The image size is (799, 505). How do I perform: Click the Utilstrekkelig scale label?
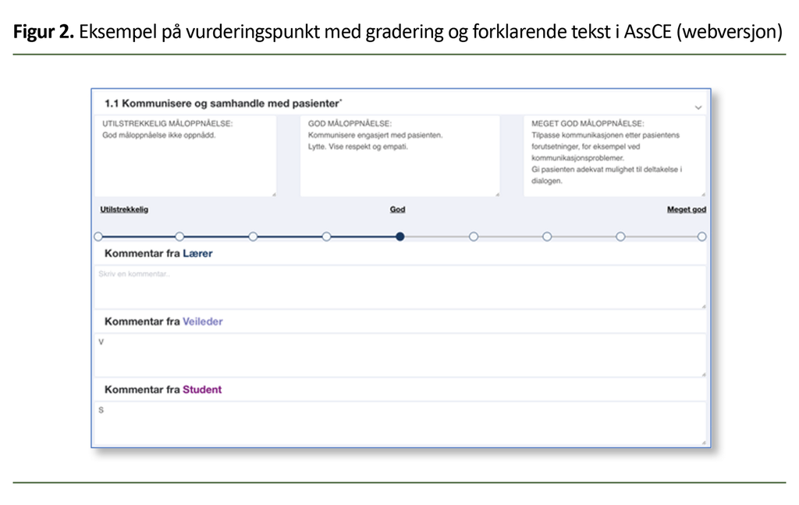coord(124,210)
